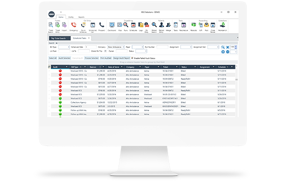The height and width of the screenshot is (181, 289).
Task: Open the Company dropdown showing Basic Ambulance
Action: (x=116, y=47)
